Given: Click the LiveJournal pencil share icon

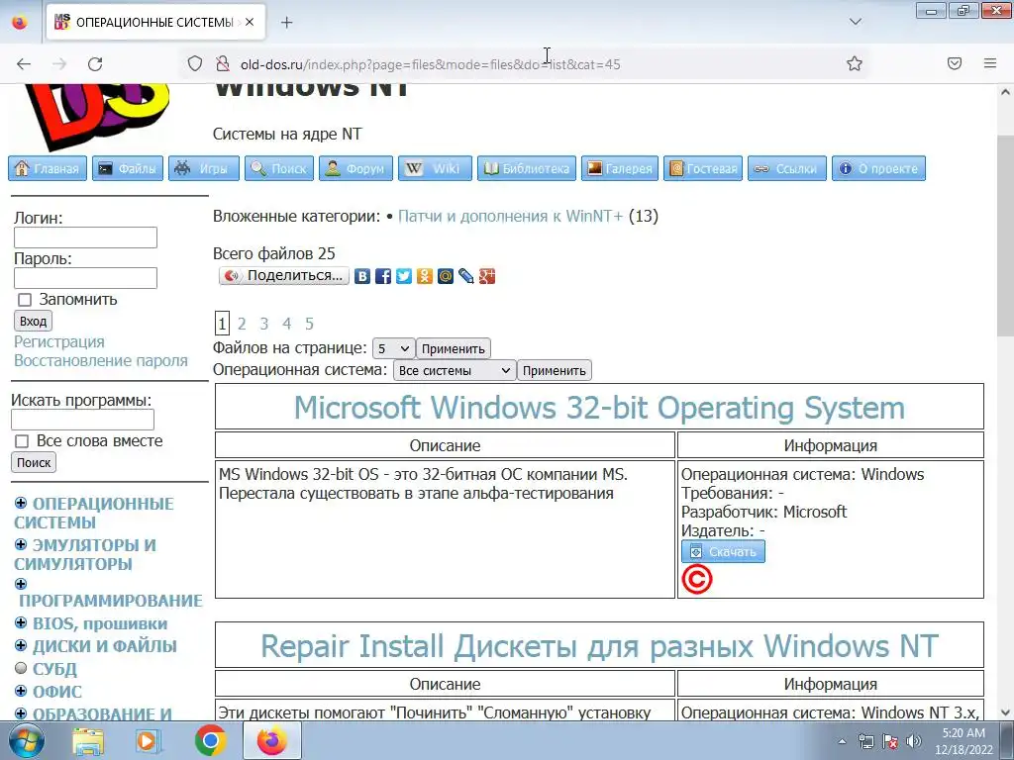Looking at the screenshot, I should 466,277.
